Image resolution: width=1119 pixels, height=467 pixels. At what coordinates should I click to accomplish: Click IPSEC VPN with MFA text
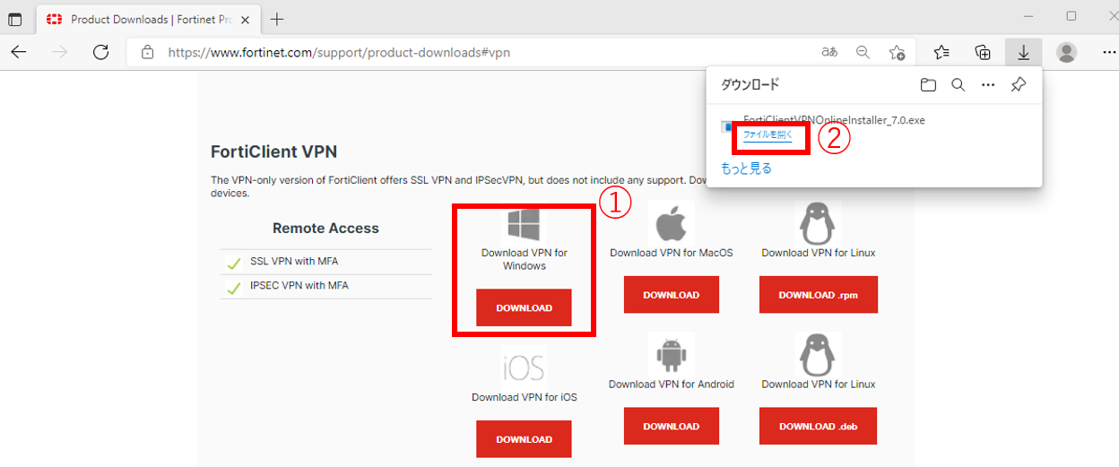[x=299, y=286]
